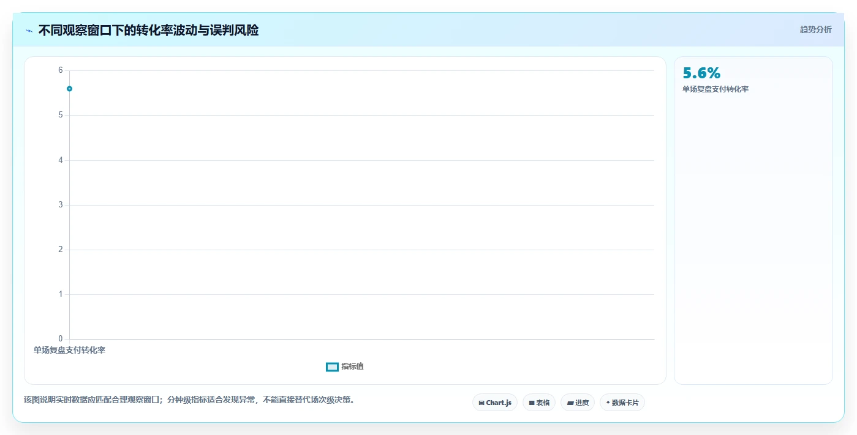Toggle the 指标值 legend color box
The width and height of the screenshot is (857, 435).
pyautogui.click(x=332, y=366)
